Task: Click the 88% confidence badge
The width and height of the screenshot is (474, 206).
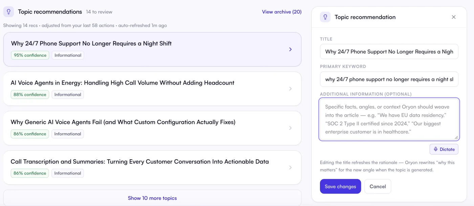Action: pyautogui.click(x=30, y=95)
